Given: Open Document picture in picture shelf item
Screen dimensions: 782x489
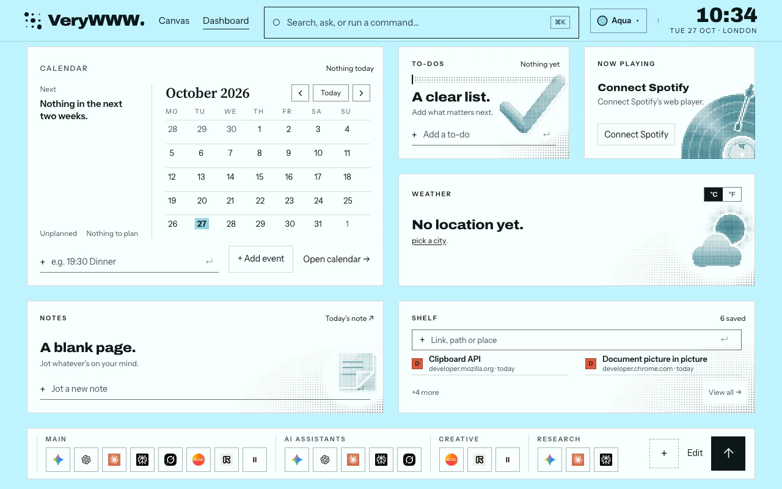Looking at the screenshot, I should tap(663, 364).
